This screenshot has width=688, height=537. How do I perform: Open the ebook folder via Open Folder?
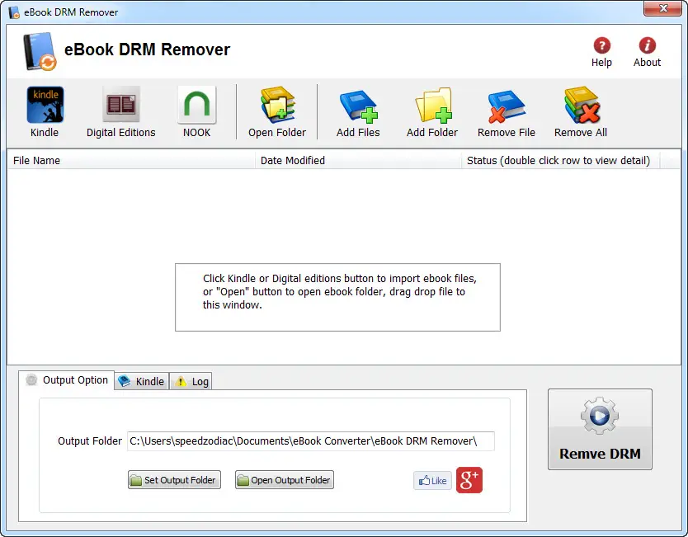tap(277, 105)
